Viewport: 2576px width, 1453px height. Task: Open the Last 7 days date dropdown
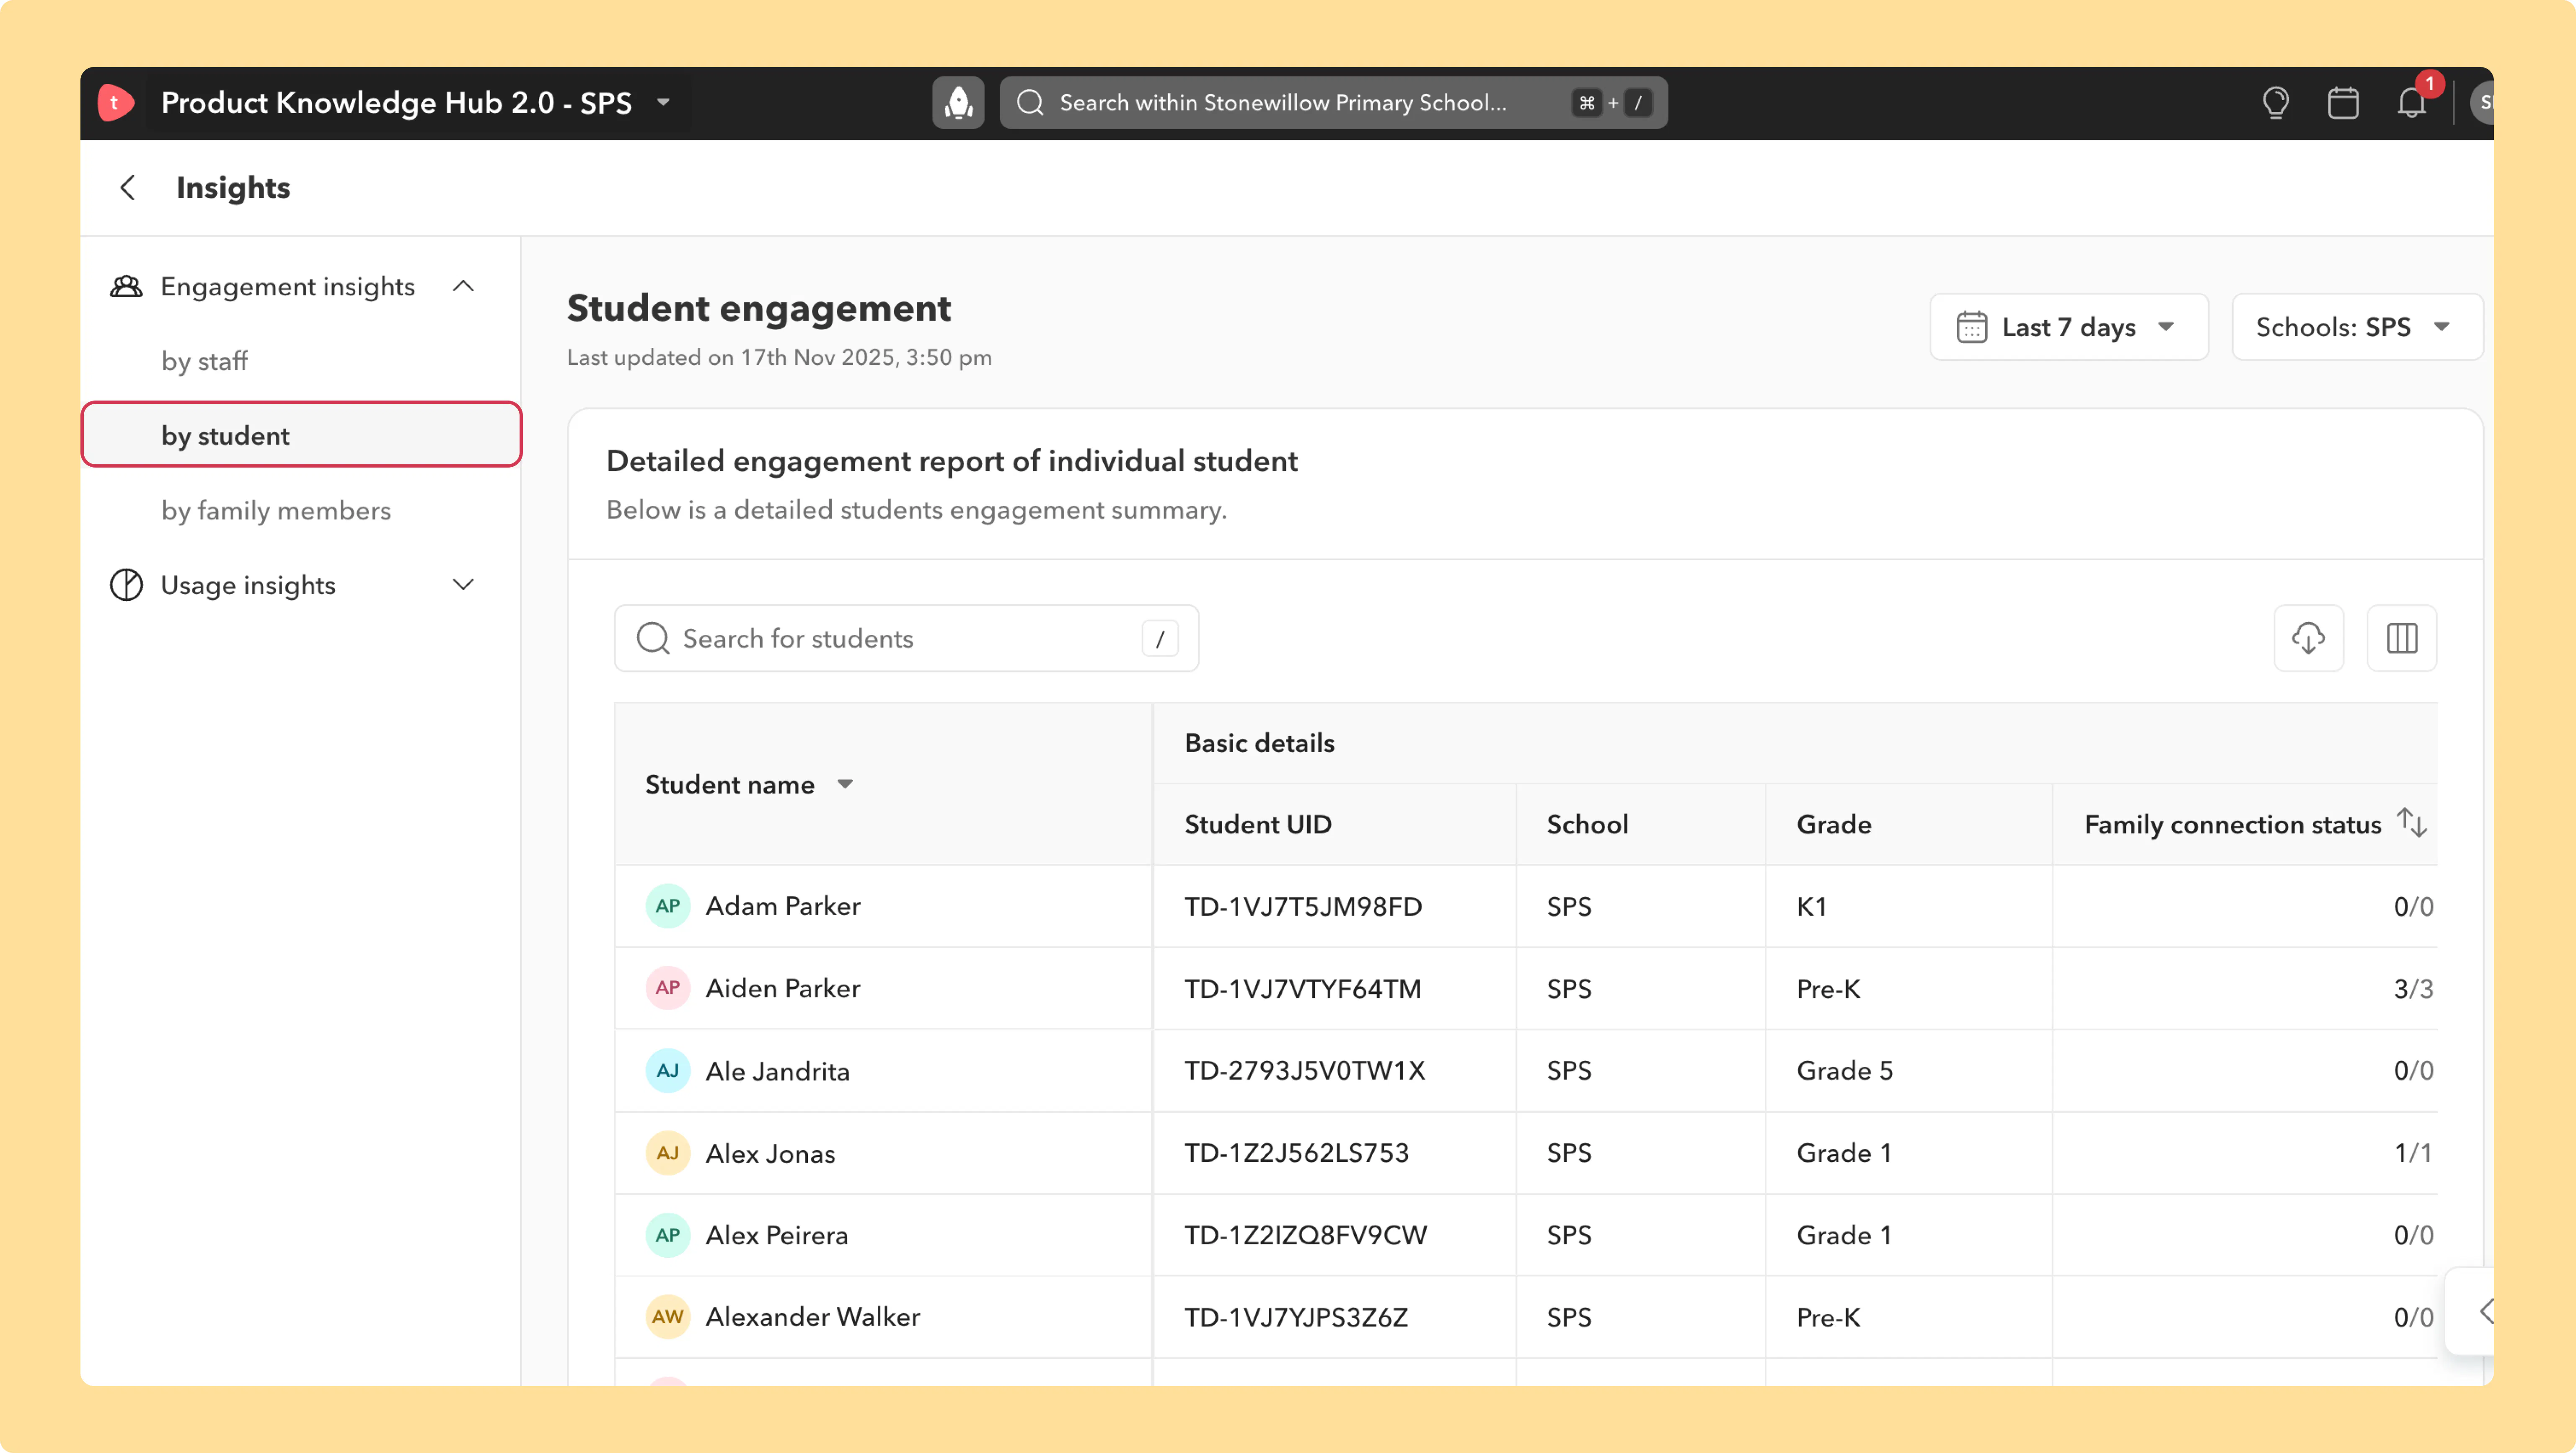coord(2068,327)
